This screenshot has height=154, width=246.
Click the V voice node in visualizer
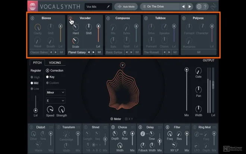pyautogui.click(x=123, y=65)
